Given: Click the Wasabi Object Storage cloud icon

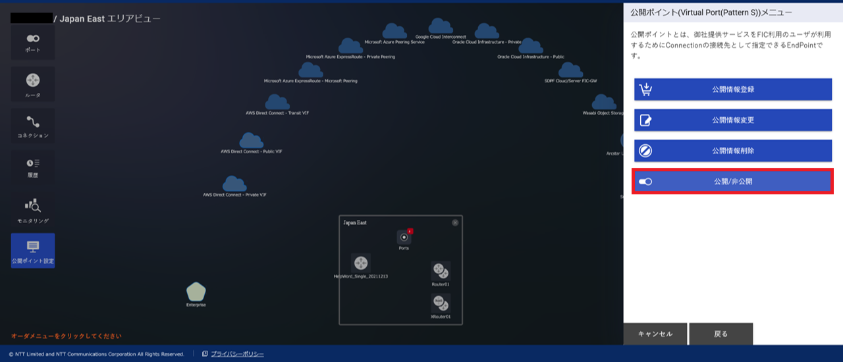Looking at the screenshot, I should [x=603, y=102].
